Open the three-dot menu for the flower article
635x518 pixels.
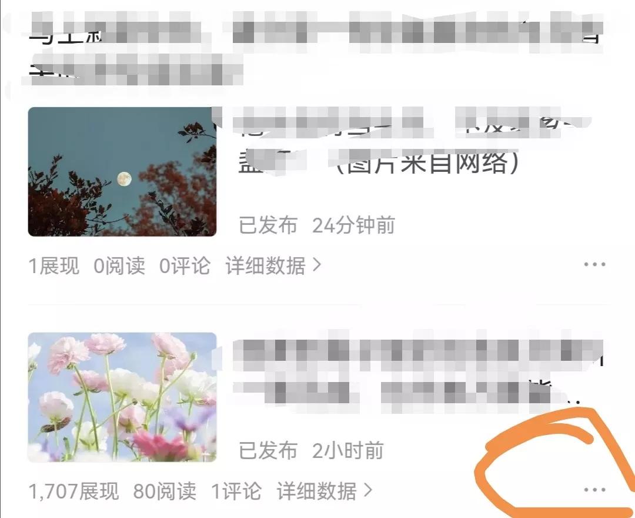[x=594, y=490]
